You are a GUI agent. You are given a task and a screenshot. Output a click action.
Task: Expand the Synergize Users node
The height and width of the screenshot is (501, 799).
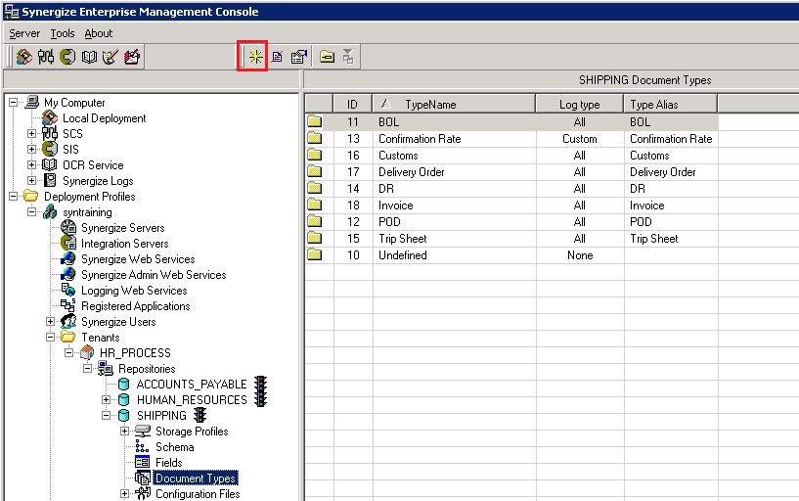point(50,322)
